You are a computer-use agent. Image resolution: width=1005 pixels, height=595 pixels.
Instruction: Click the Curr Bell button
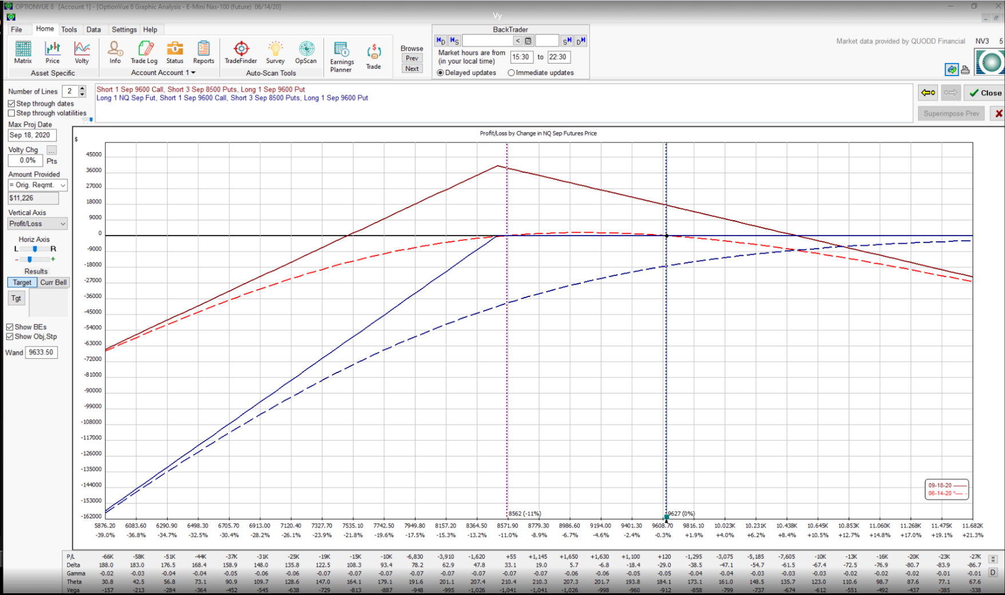(x=53, y=283)
